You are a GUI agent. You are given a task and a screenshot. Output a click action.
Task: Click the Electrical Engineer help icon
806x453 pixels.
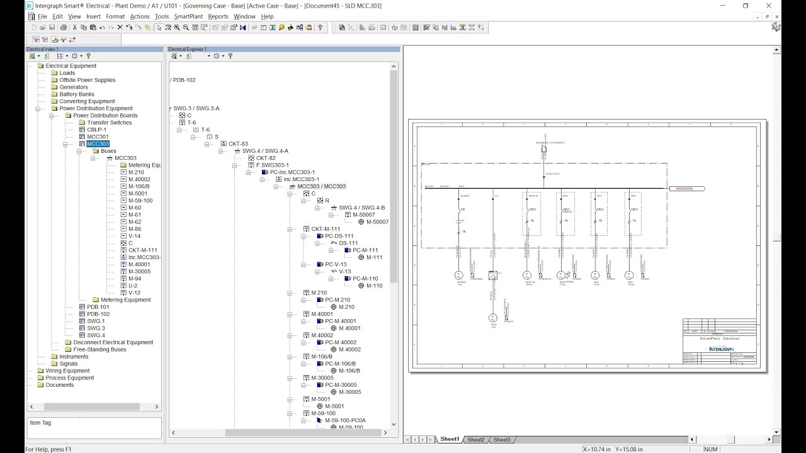coord(230,56)
